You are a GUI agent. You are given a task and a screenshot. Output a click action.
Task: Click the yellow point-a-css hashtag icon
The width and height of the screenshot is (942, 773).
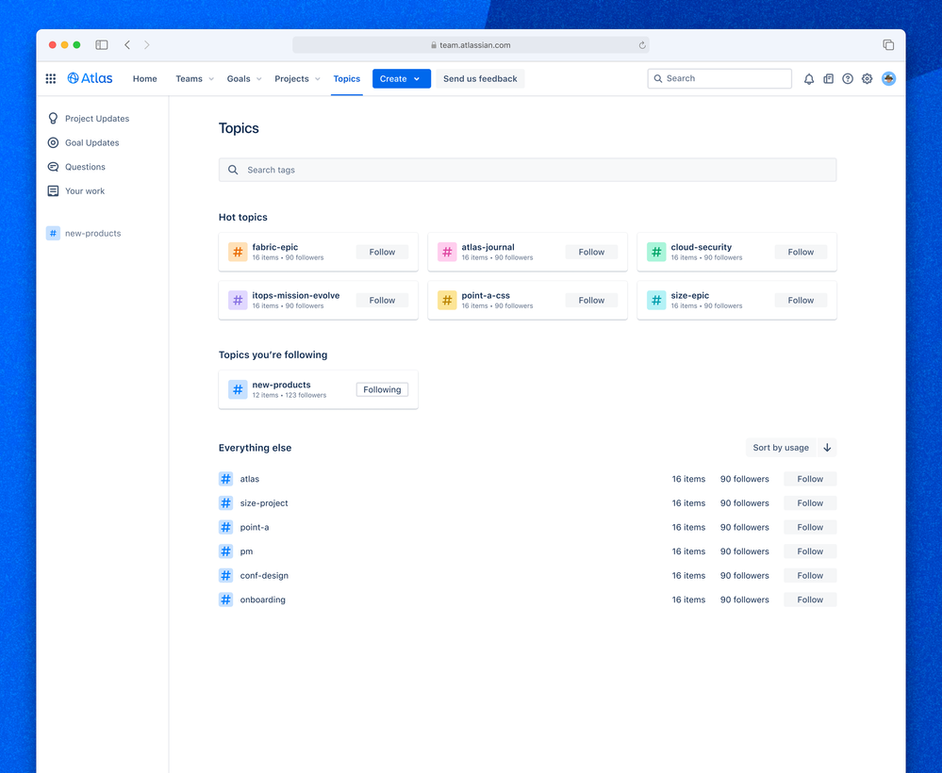(x=447, y=300)
